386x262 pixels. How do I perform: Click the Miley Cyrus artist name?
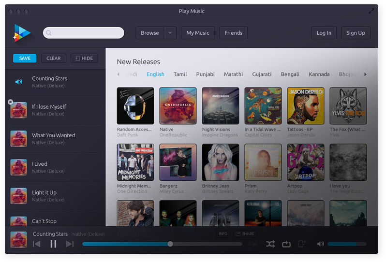point(172,191)
